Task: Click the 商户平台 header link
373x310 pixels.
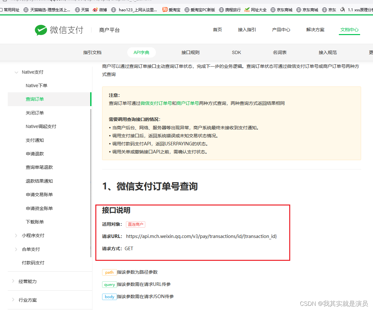Action: [110, 30]
